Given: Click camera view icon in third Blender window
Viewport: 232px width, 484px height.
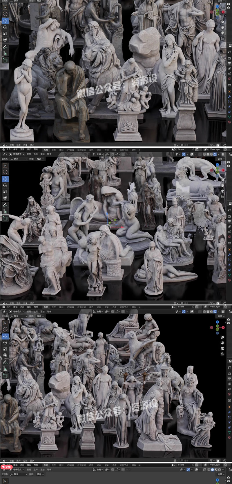Looking at the screenshot, I should 222,348.
